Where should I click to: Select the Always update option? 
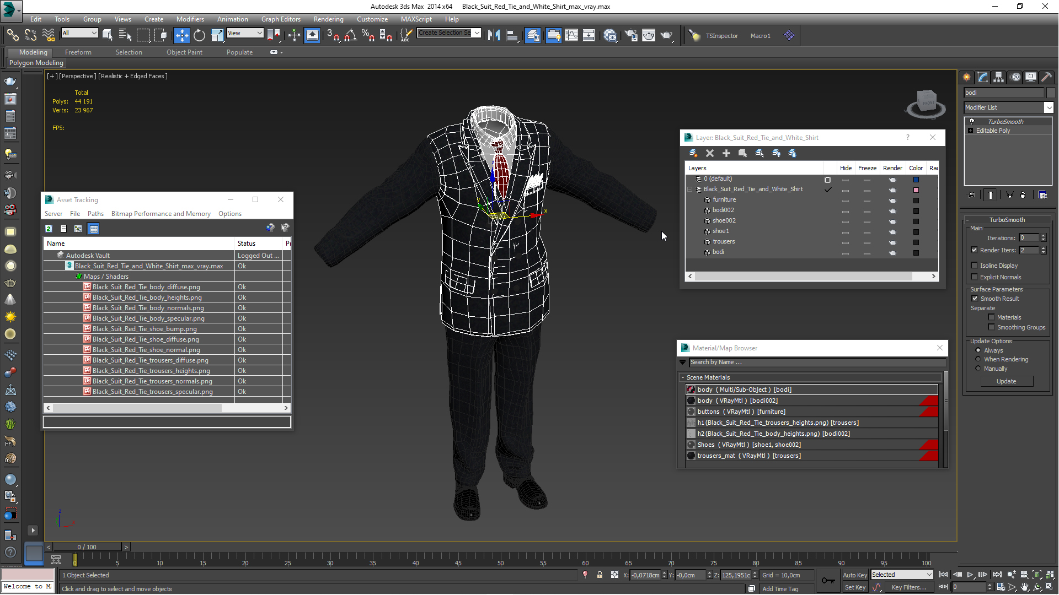point(978,350)
